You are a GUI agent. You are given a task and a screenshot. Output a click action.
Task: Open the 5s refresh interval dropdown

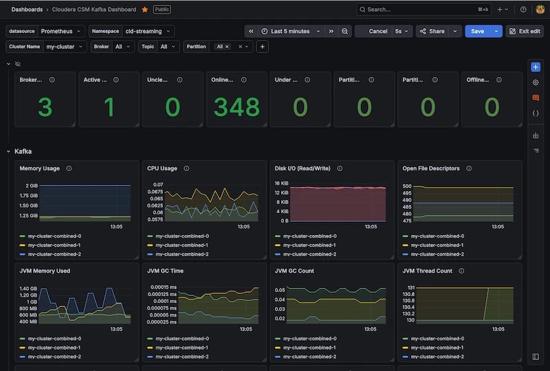401,31
